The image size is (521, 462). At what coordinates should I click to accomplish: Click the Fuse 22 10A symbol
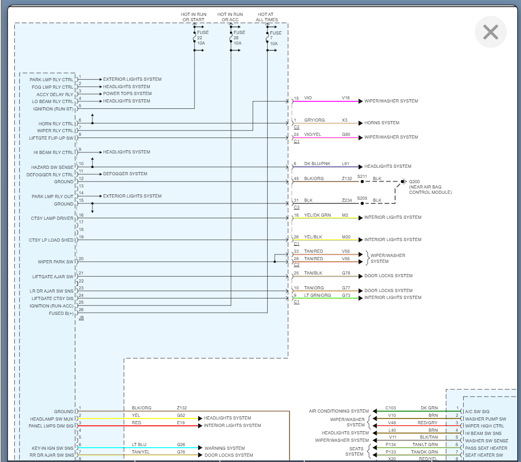[x=195, y=38]
